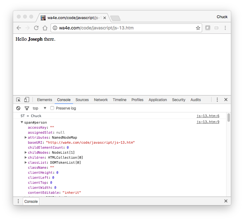Open the top execution context dropdown

pyautogui.click(x=40, y=108)
